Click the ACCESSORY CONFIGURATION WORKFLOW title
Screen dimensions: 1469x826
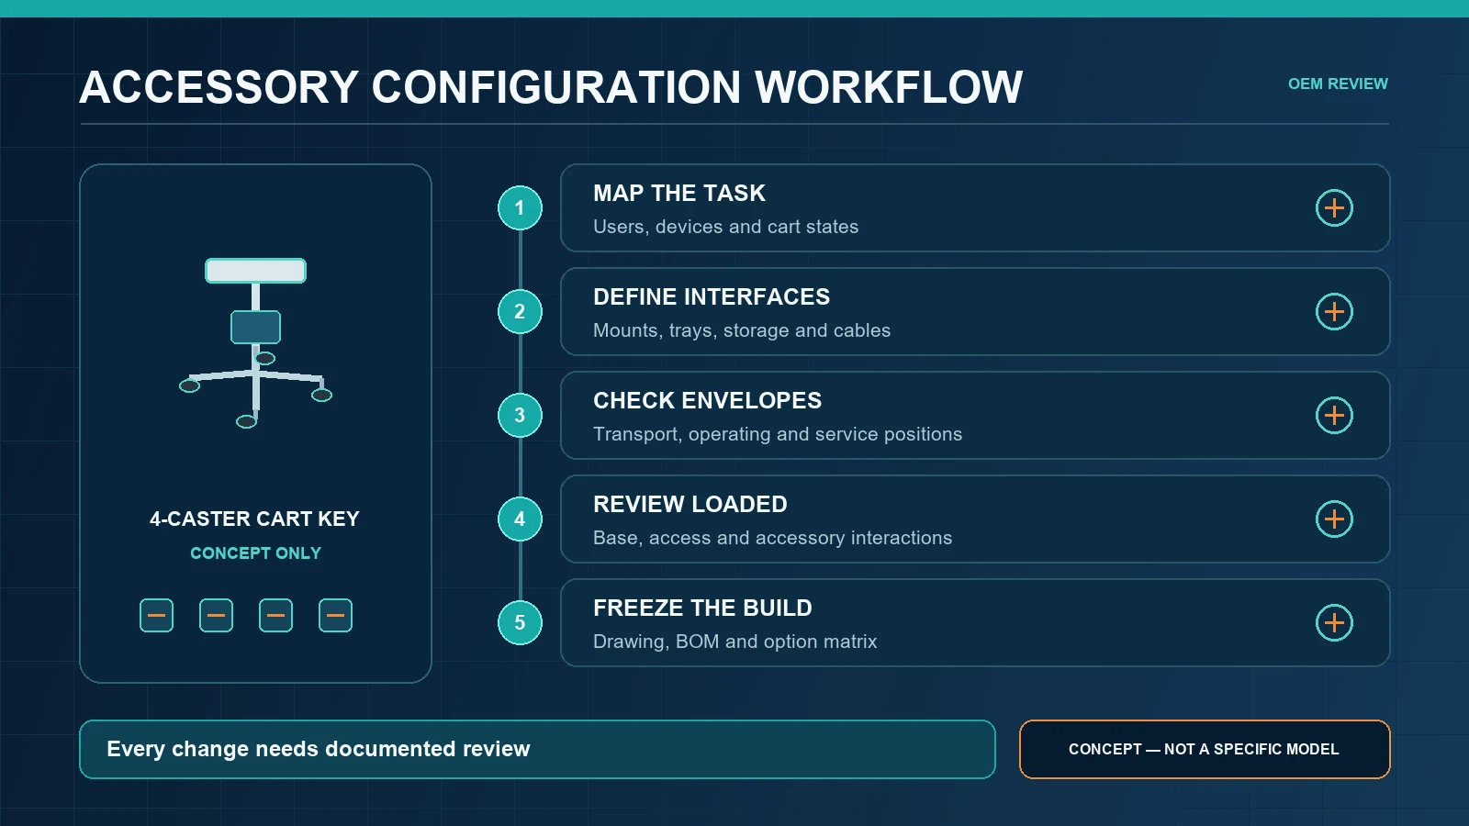[551, 88]
